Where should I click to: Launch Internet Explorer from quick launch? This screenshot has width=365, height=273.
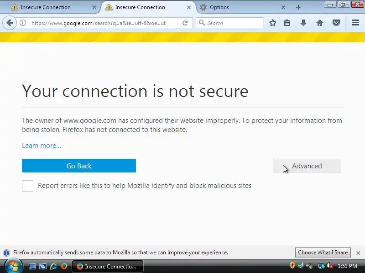tap(53, 266)
